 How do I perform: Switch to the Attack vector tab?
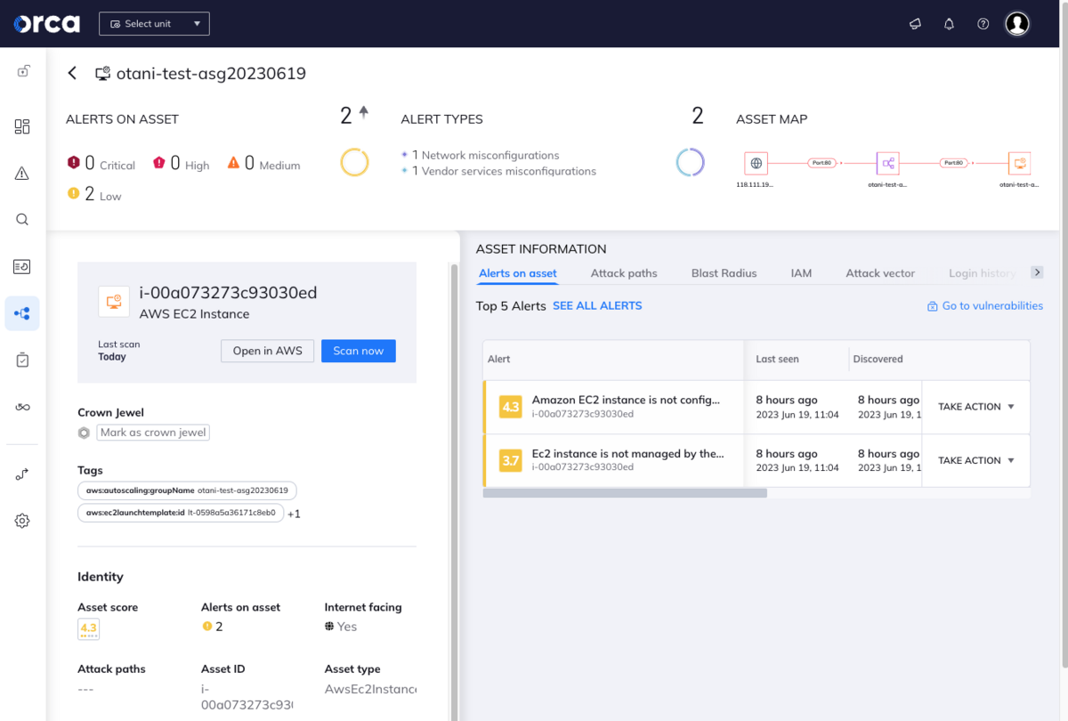pos(880,273)
